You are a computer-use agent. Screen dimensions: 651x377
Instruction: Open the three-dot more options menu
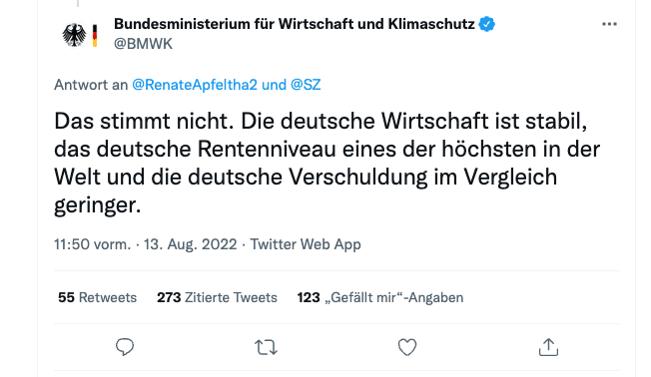(609, 24)
